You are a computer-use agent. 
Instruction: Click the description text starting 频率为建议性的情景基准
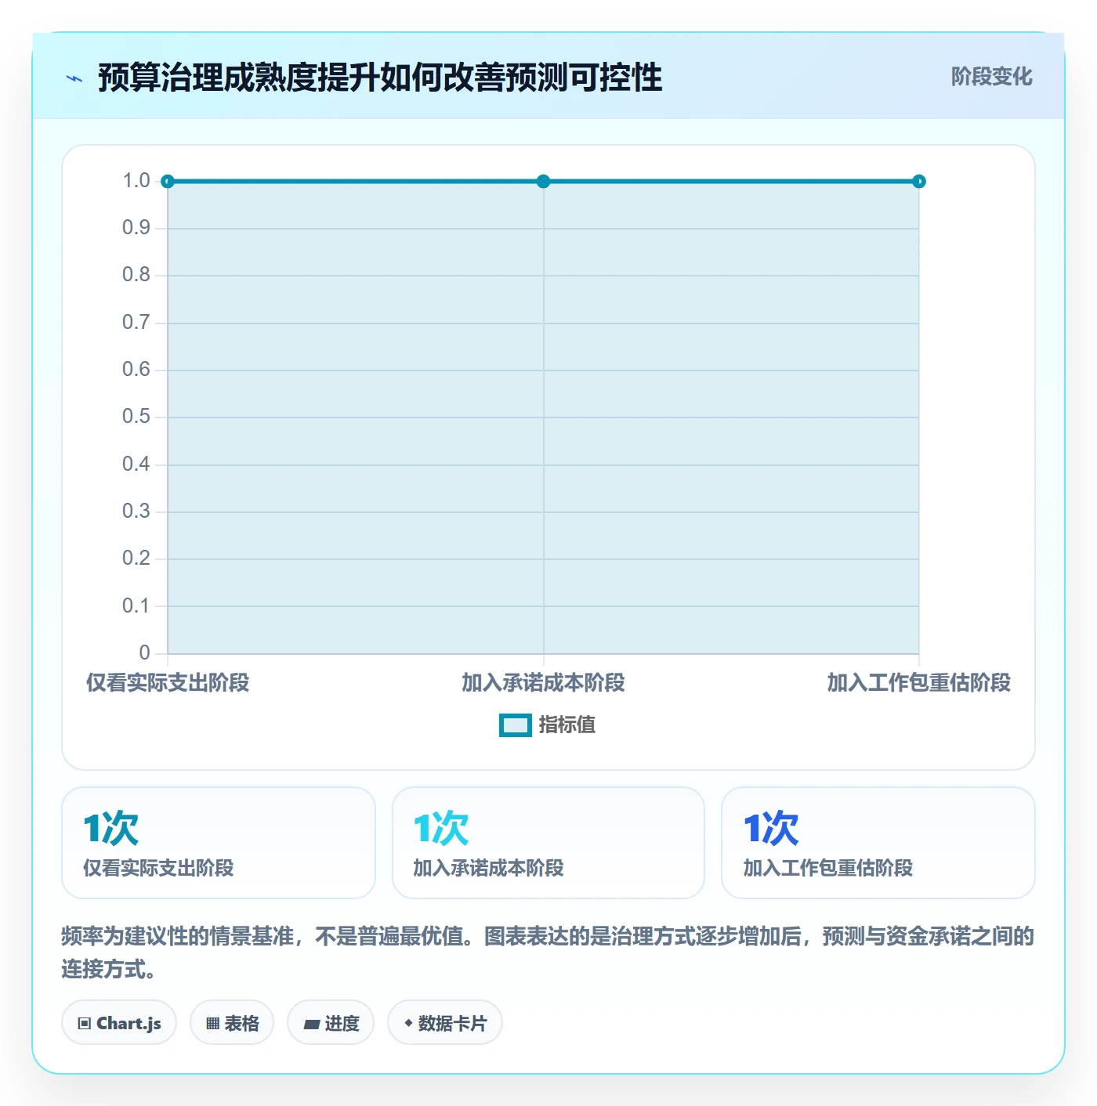(548, 952)
